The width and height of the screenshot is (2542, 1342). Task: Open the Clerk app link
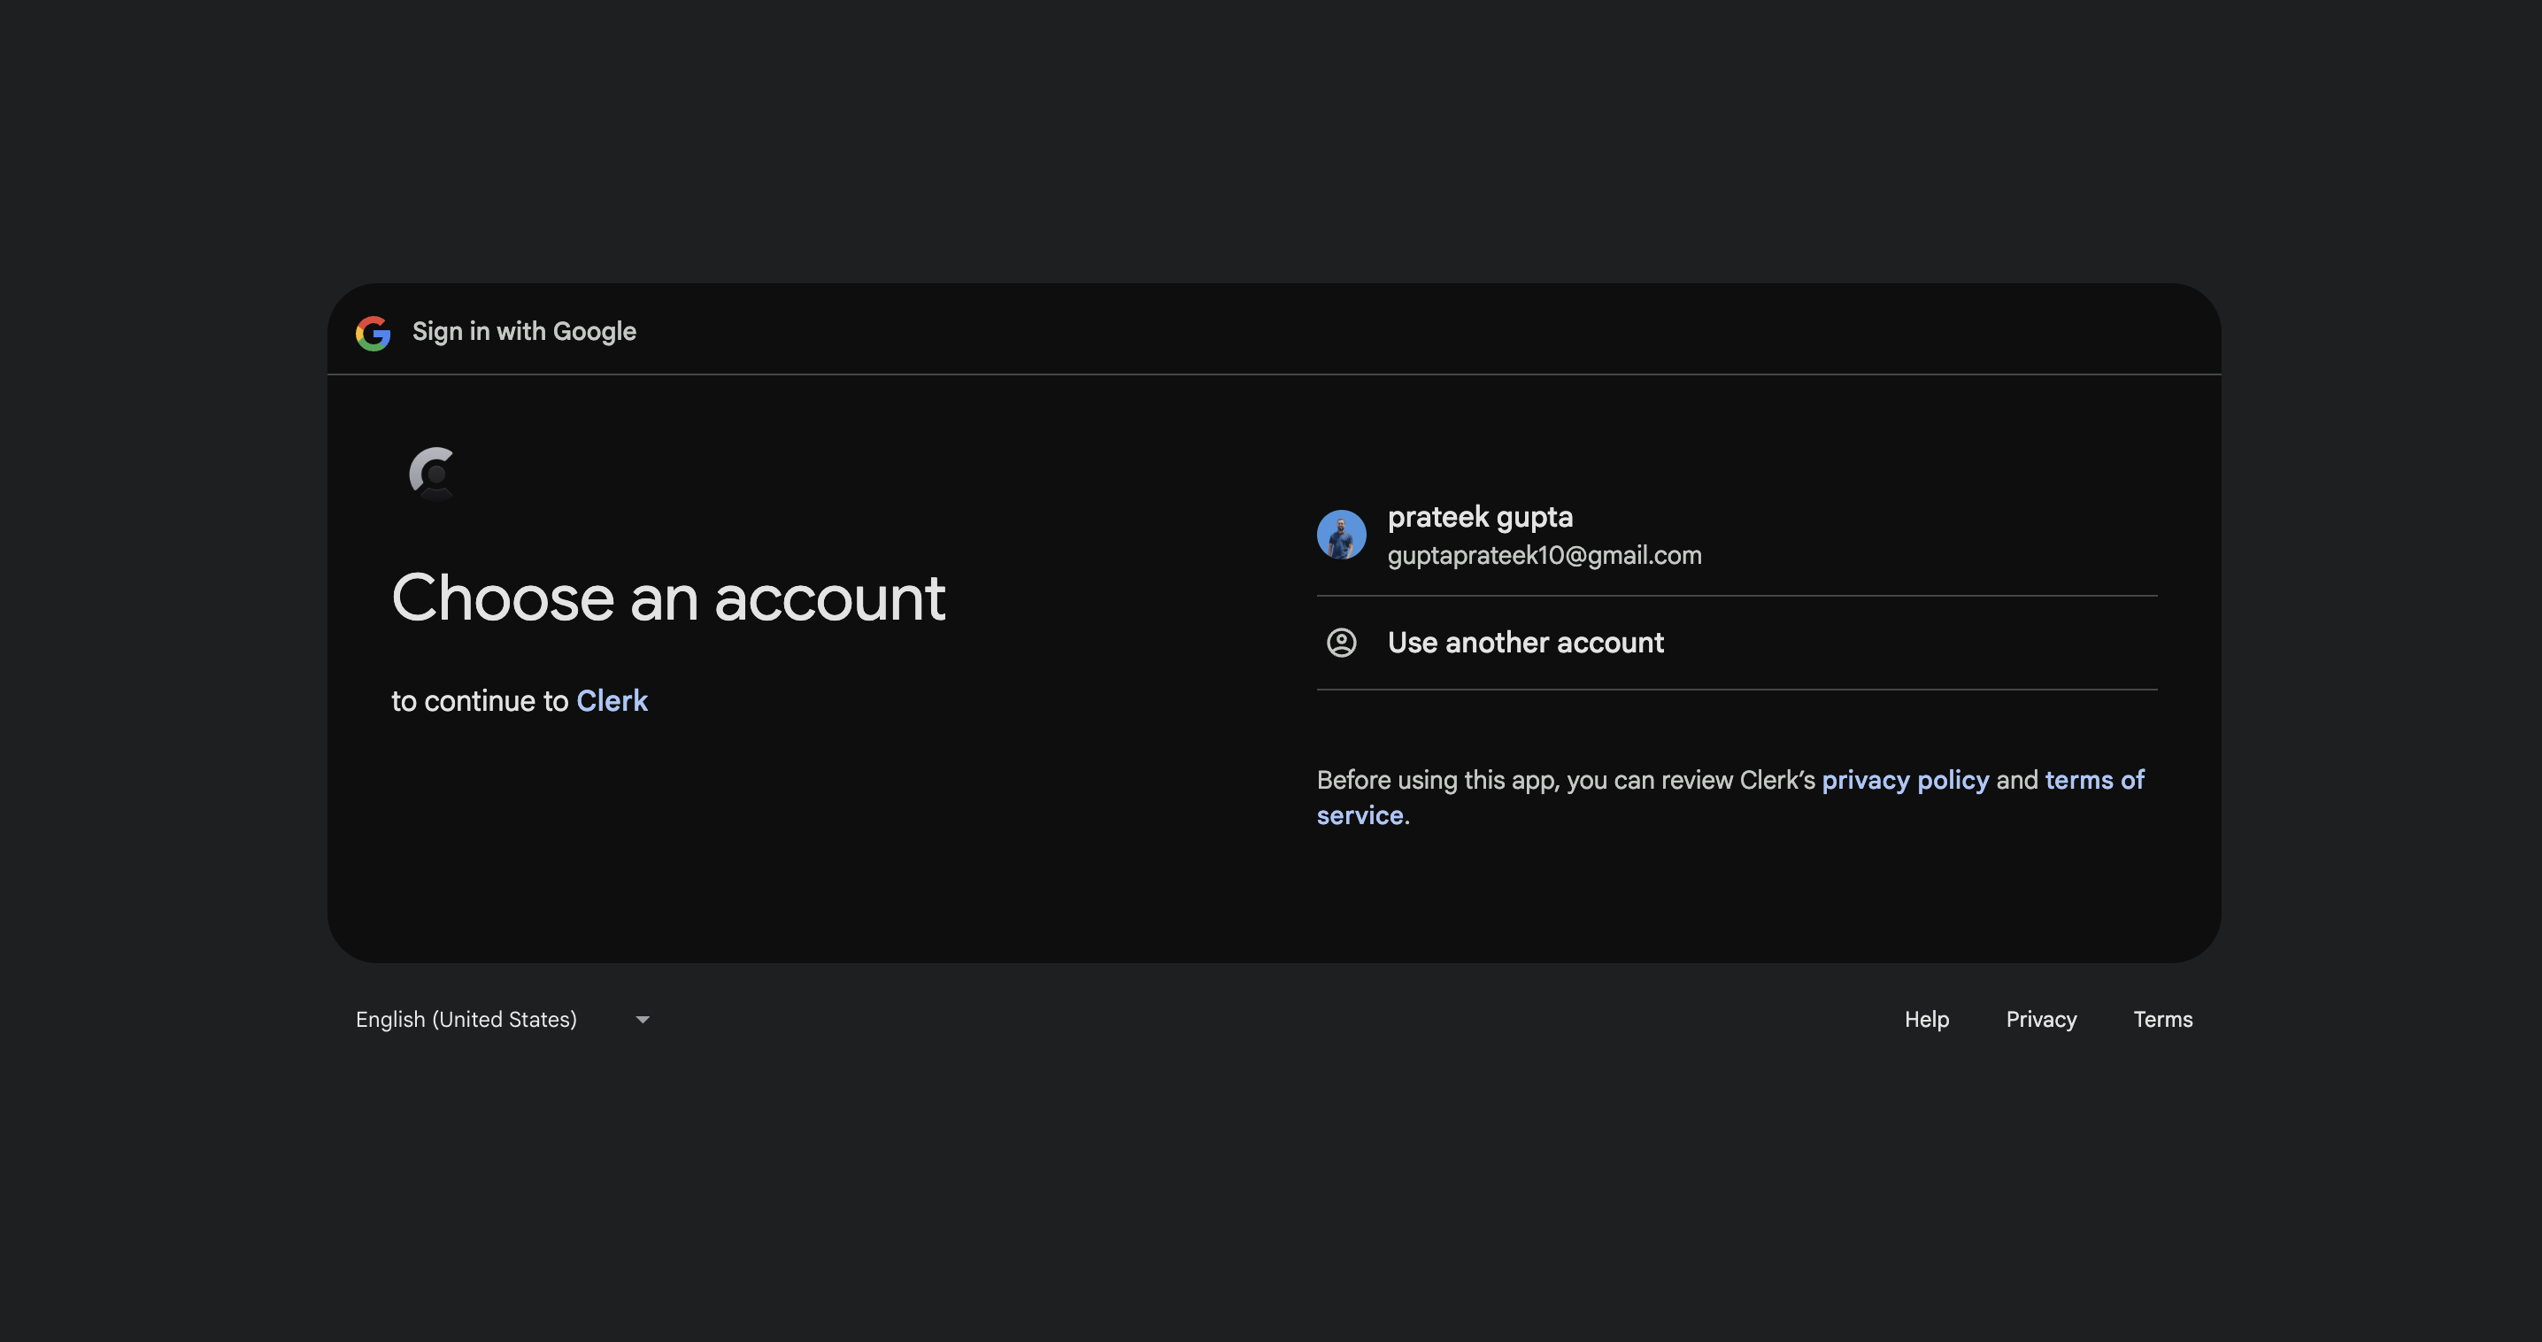pos(612,700)
